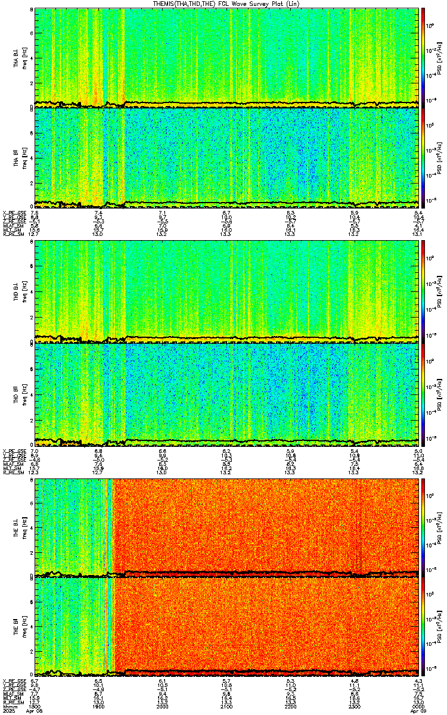The width and height of the screenshot is (447, 715).
Task: Click the 2100 time tick label
Action: coord(226,706)
